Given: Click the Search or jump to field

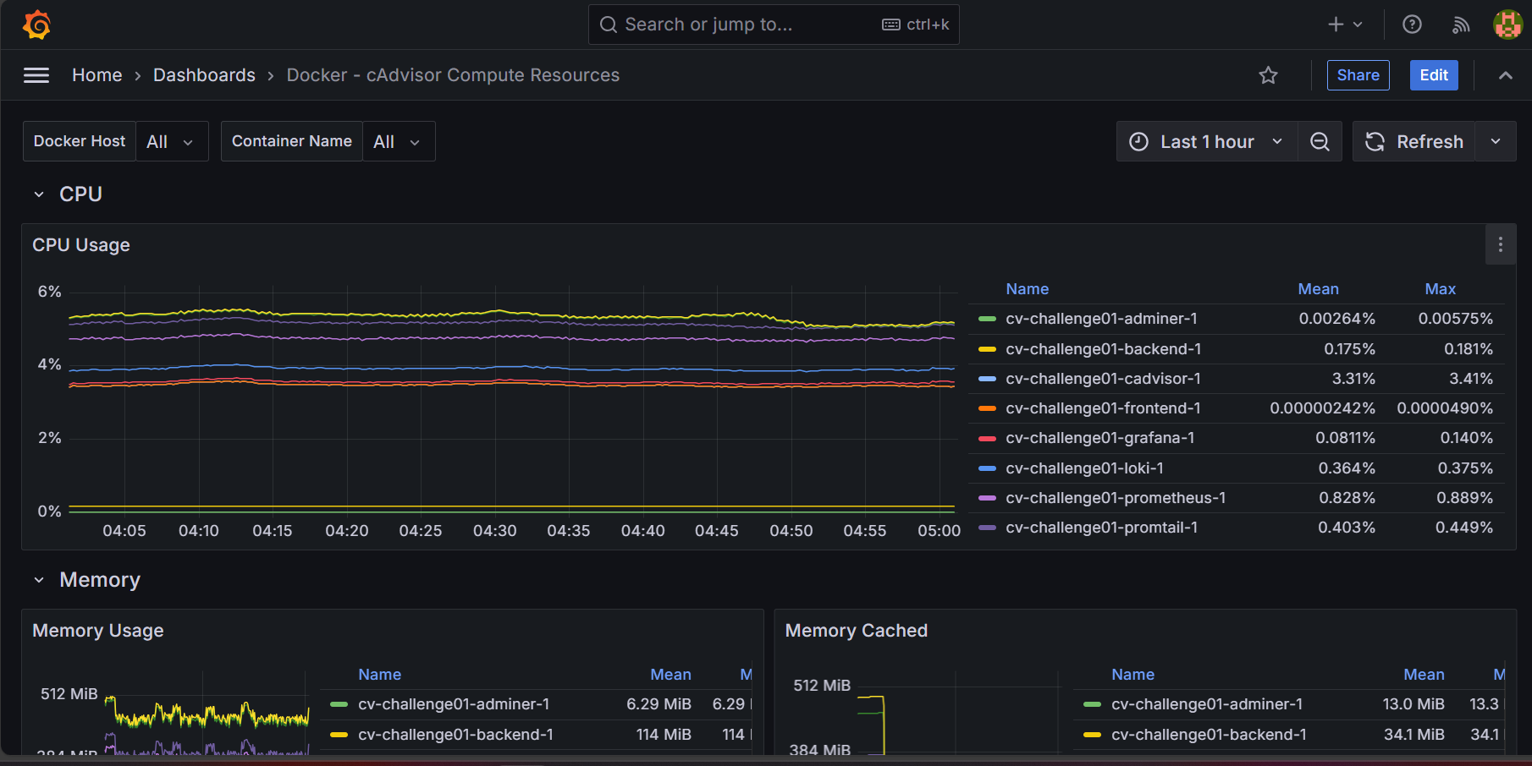Looking at the screenshot, I should tap(774, 25).
